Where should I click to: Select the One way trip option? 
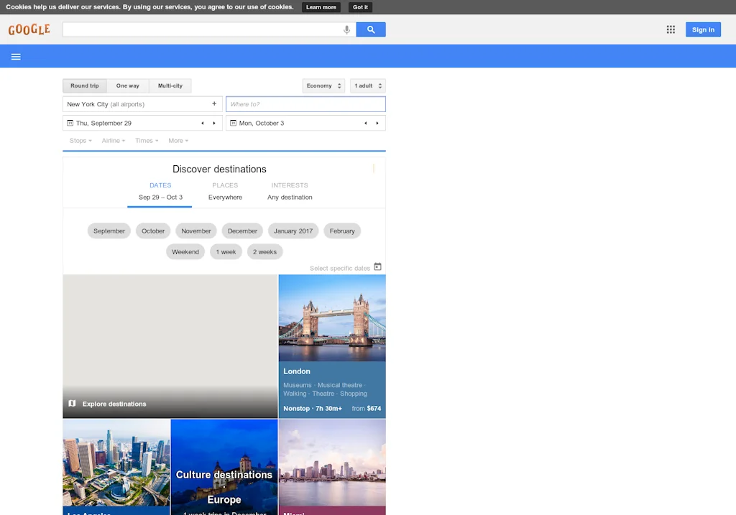coord(128,85)
